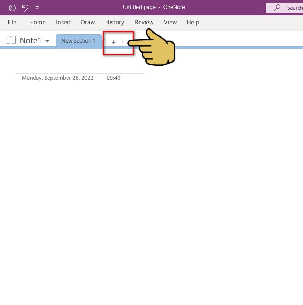The height and width of the screenshot is (305, 303).
Task: Open the Help ribbon tab
Action: pyautogui.click(x=193, y=22)
